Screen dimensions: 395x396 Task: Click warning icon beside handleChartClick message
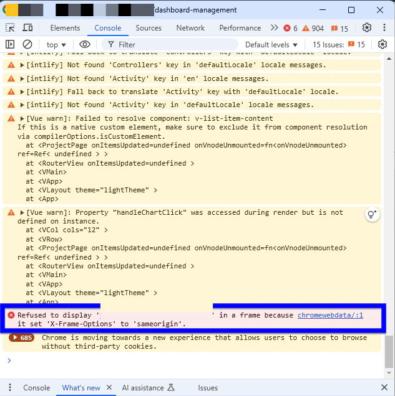click(x=11, y=212)
